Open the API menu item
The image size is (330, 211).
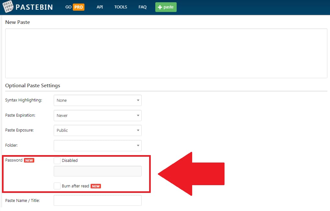100,7
